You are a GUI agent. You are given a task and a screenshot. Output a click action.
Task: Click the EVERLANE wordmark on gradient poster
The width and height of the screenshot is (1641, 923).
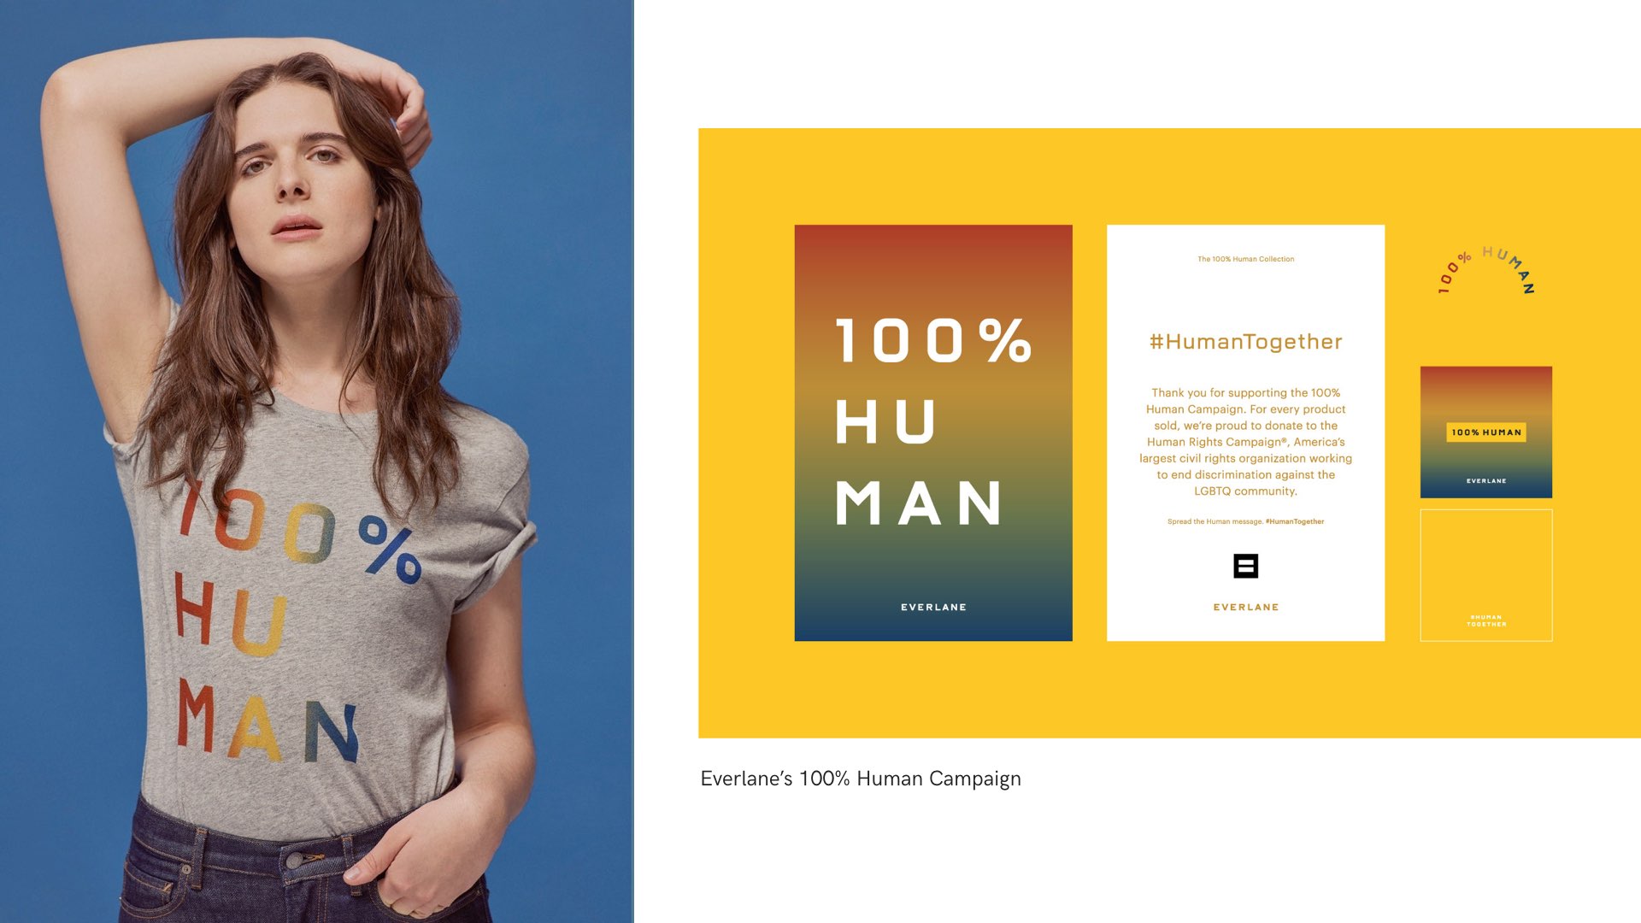tap(933, 608)
